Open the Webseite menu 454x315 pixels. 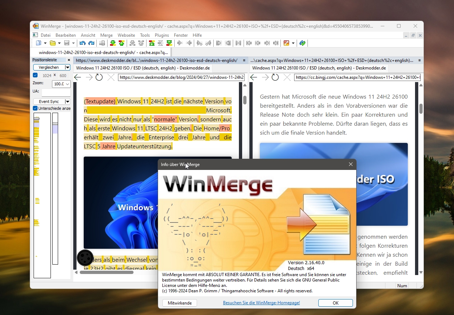point(126,35)
